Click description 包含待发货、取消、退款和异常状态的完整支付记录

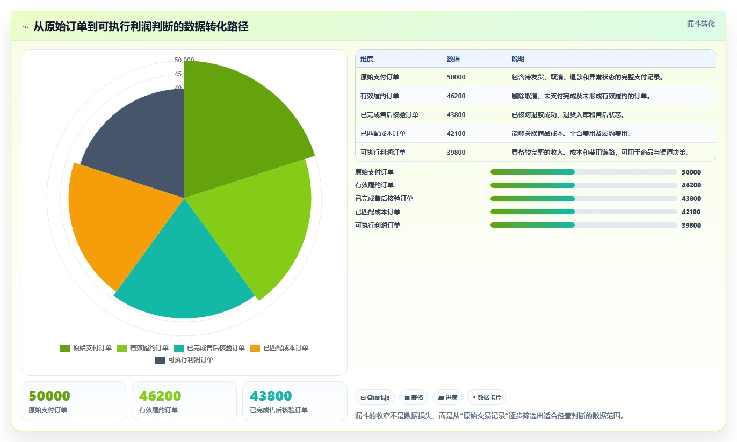tap(588, 77)
